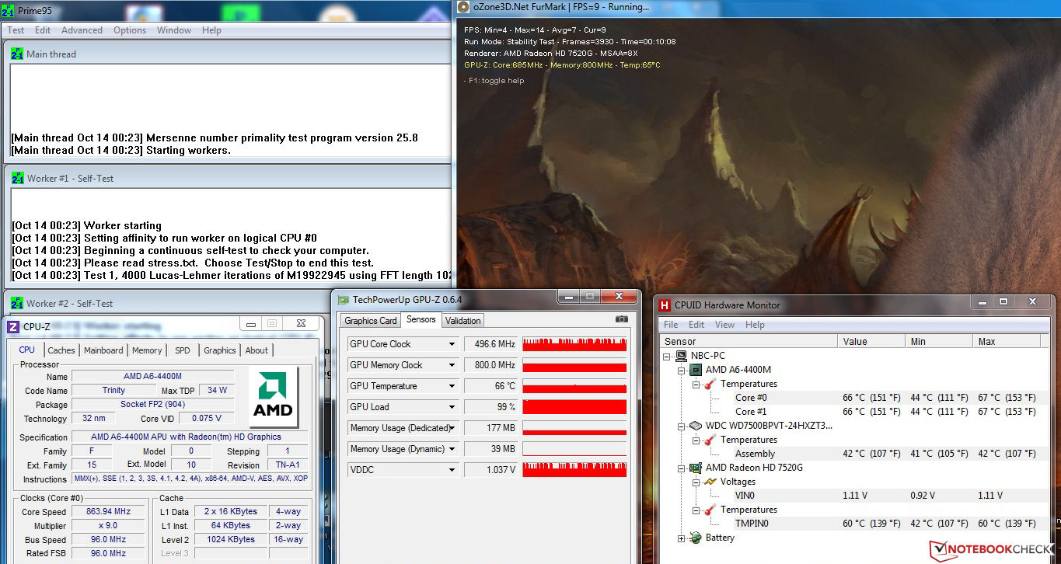Click the Voltages lightning icon in HWMonitor
Image resolution: width=1061 pixels, height=564 pixels.
pos(710,482)
